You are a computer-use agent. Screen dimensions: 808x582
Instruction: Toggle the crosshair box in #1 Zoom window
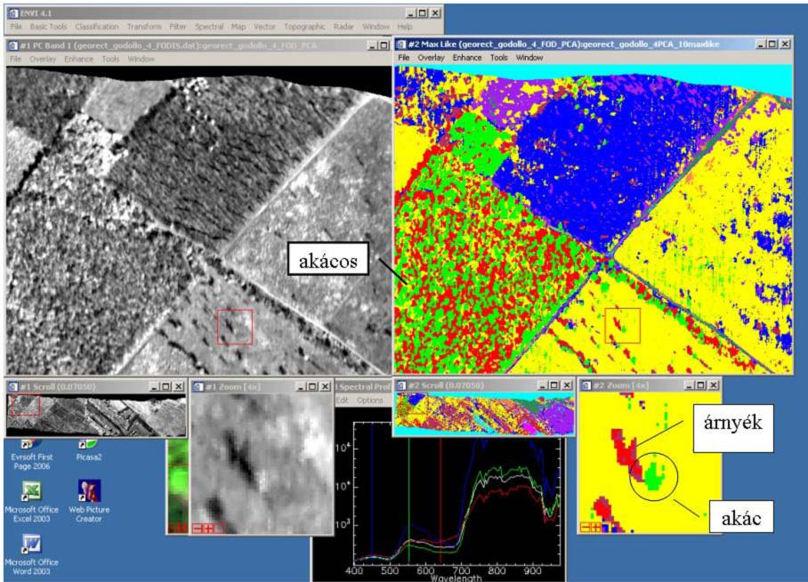219,528
